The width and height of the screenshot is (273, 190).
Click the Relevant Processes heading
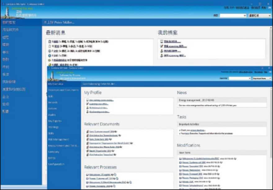101,167
